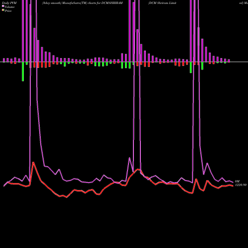The width and height of the screenshot is (248, 248).
Task: Click the 1220.90 price value label
Action: [x=241, y=185]
